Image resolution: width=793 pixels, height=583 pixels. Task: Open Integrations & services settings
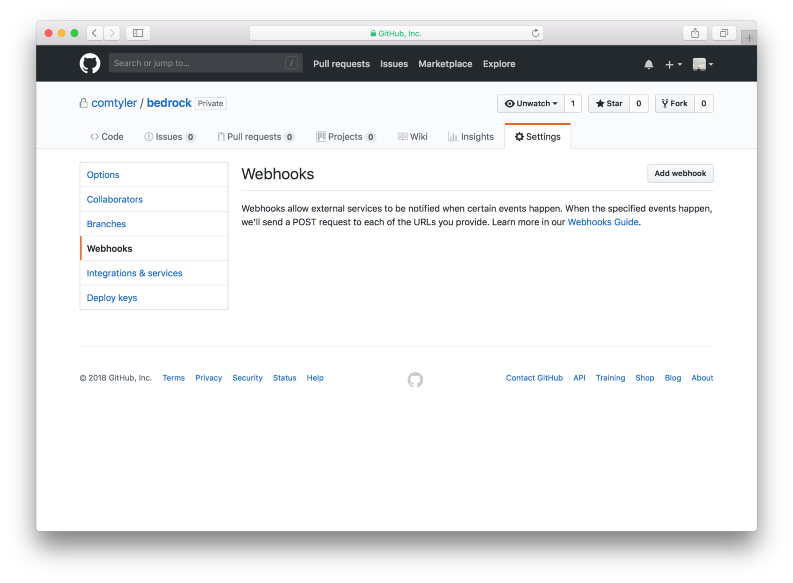coord(154,273)
